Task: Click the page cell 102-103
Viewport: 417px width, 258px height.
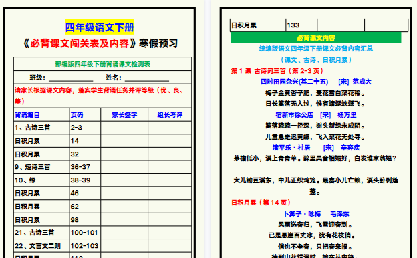Action: 85,246
